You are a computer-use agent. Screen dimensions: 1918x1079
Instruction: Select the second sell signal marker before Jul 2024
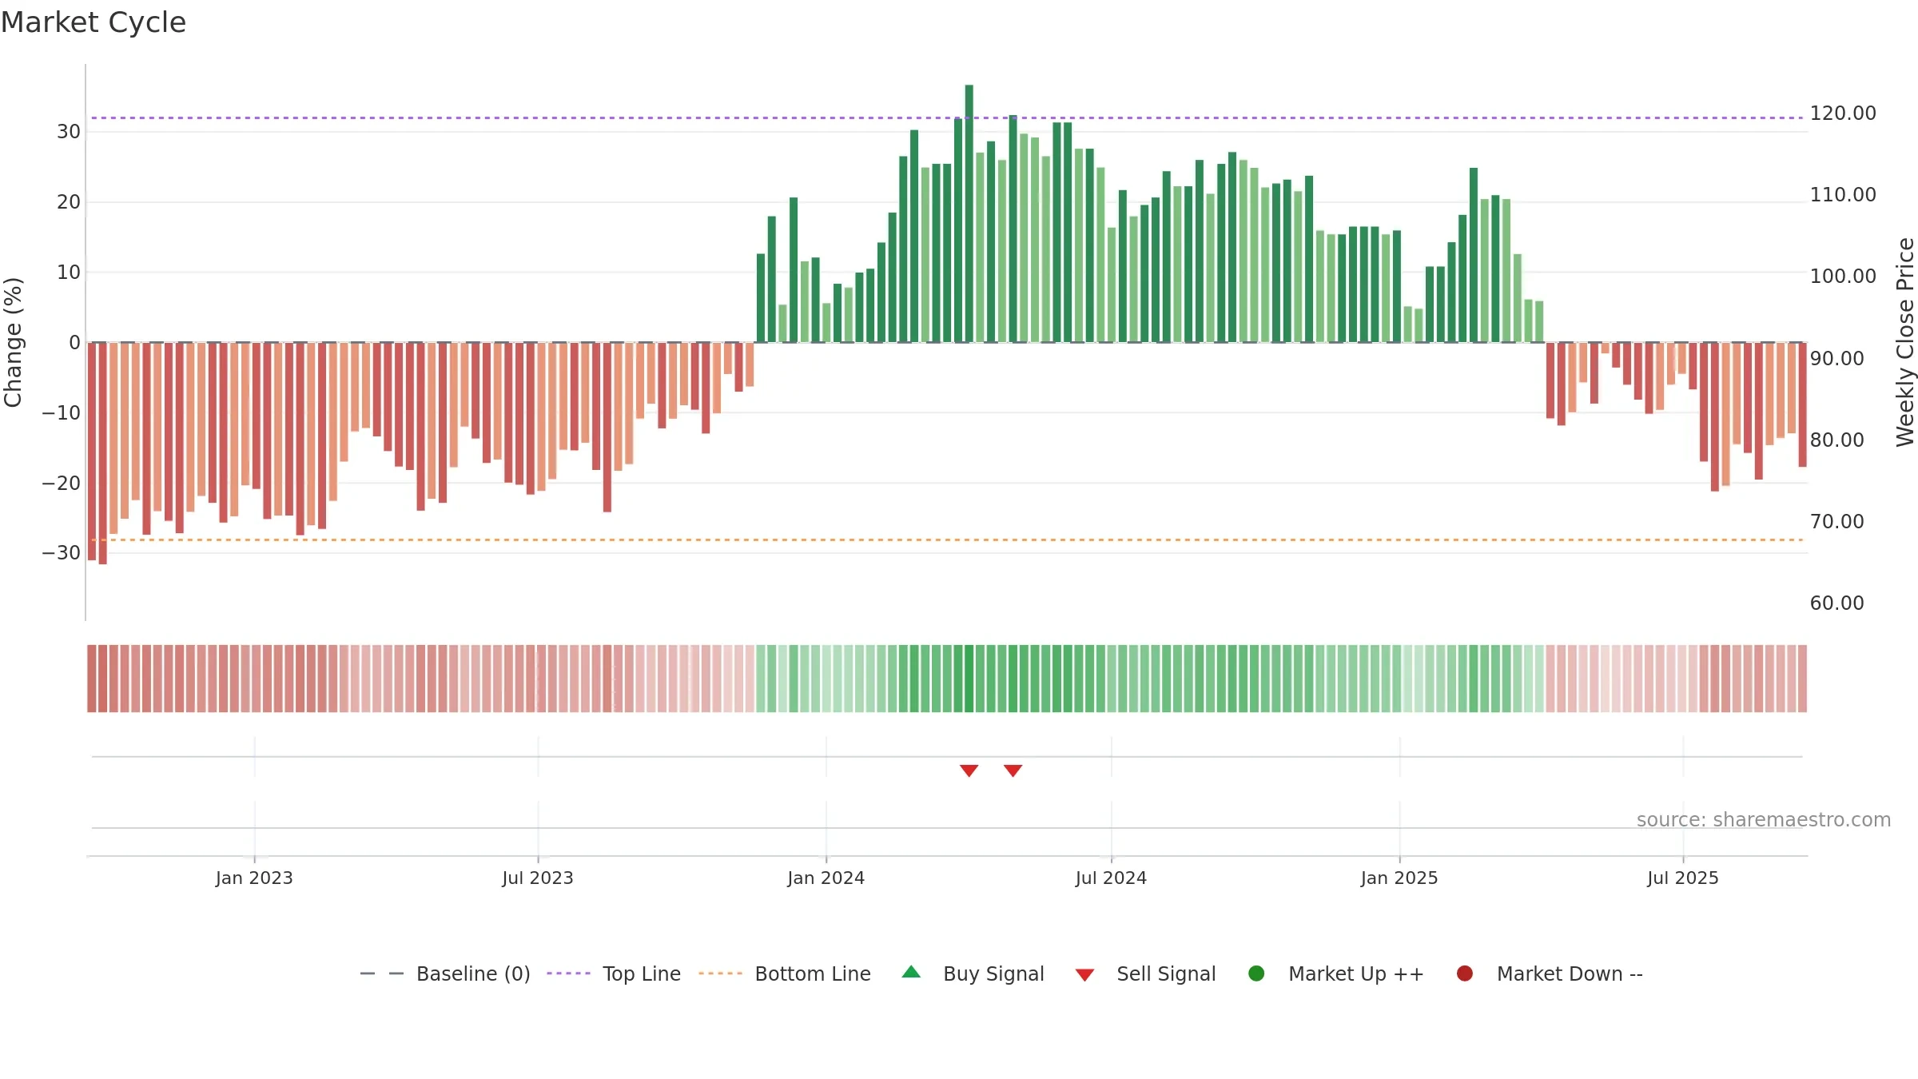coord(1013,770)
